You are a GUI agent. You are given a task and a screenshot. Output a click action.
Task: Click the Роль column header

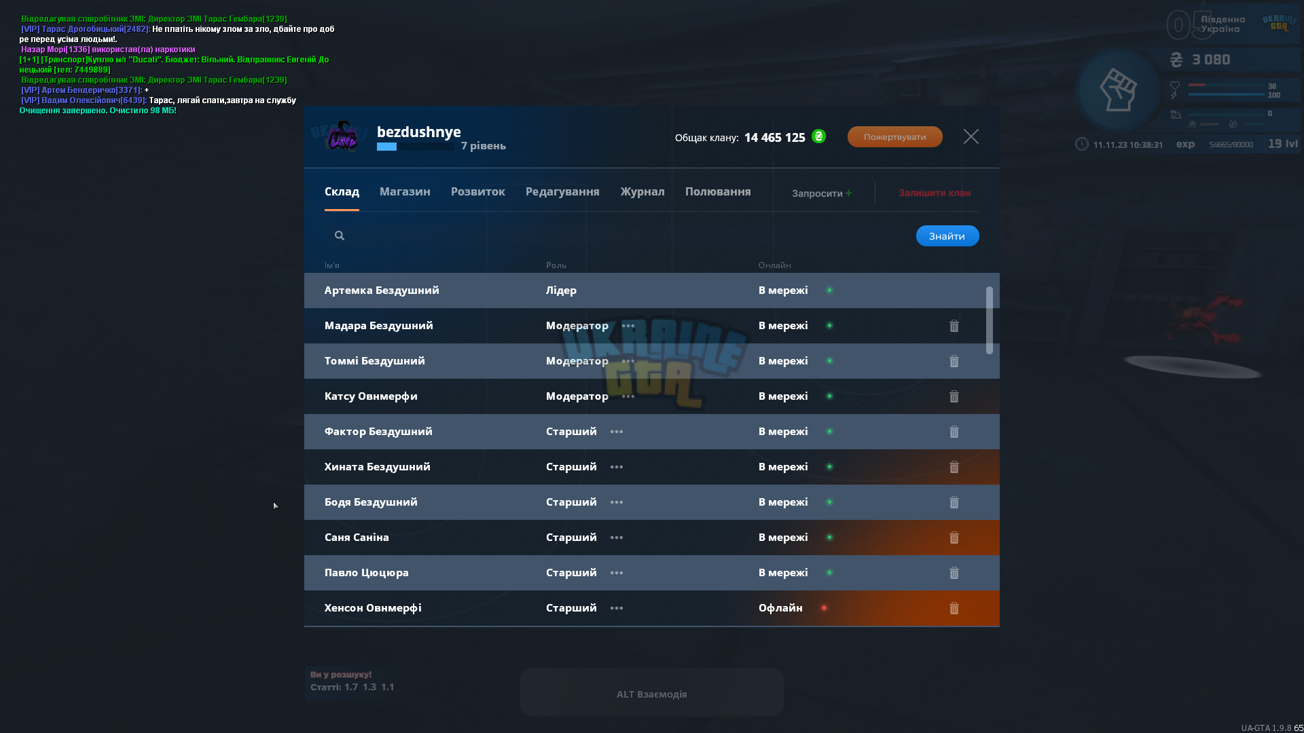click(556, 265)
